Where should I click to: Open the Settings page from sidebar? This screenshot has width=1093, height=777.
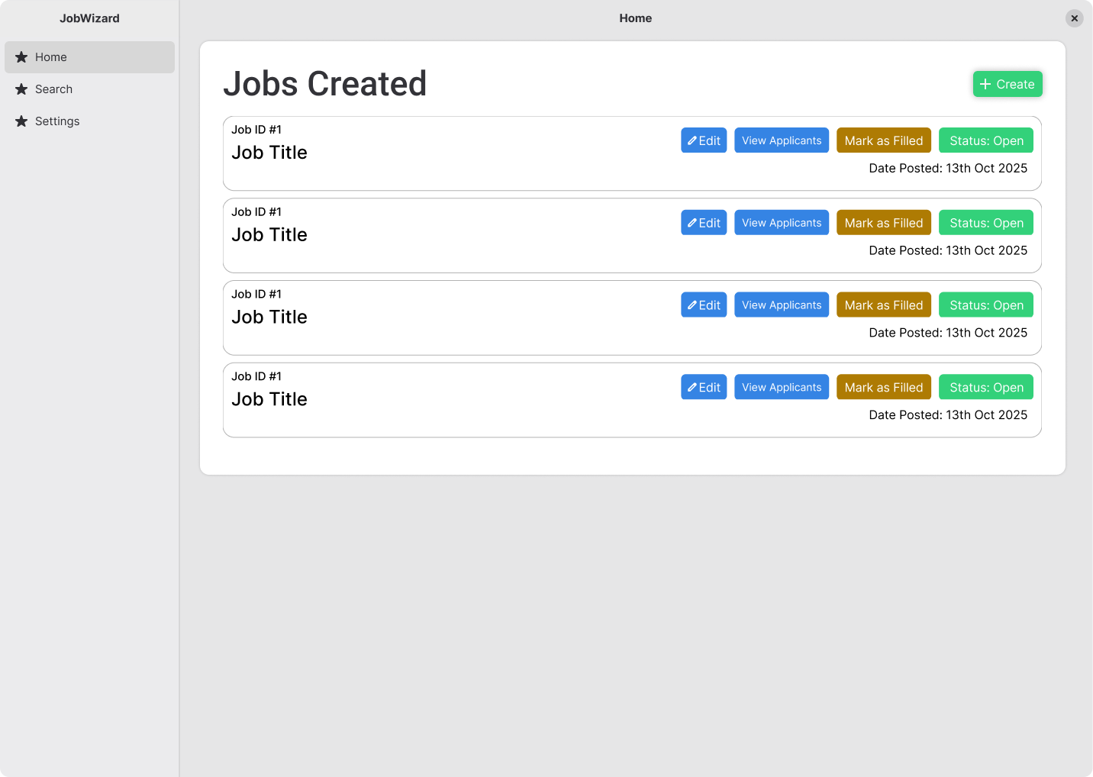coord(57,121)
